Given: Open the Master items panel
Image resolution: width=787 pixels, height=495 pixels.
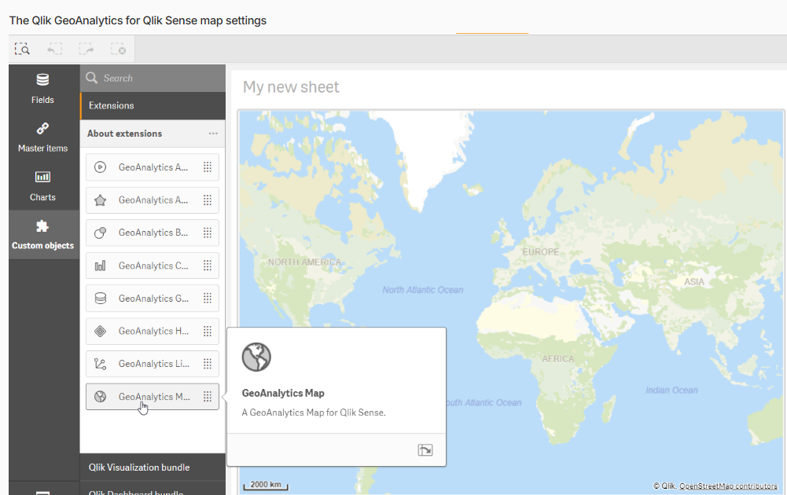Looking at the screenshot, I should [x=43, y=137].
